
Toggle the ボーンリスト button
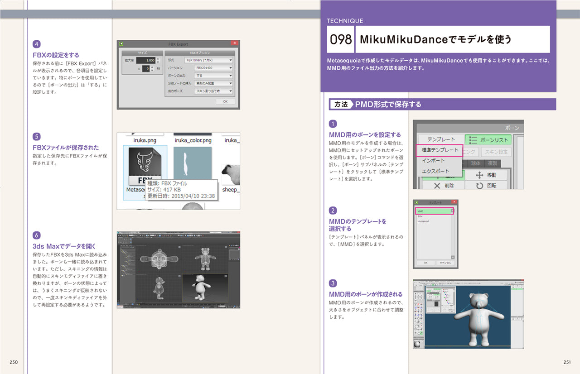coord(488,139)
